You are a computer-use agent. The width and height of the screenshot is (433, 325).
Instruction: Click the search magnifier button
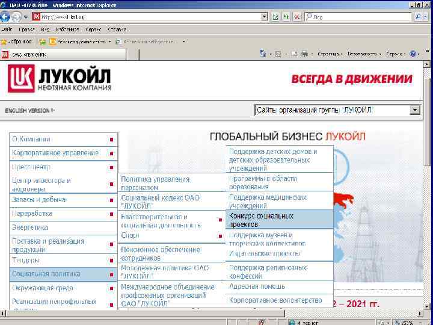click(419, 17)
